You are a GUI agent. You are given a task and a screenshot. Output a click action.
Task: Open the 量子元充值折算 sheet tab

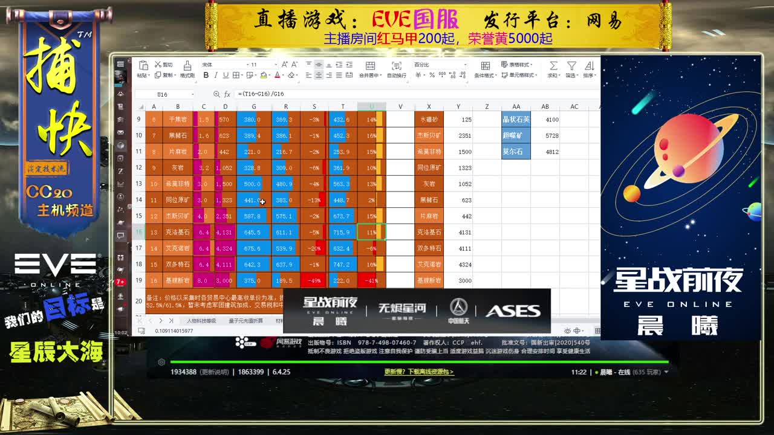pos(246,321)
